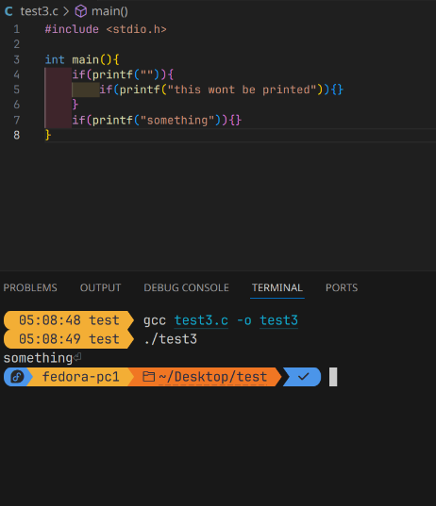
Task: Click the C file icon in breadcrumb
Action: coord(8,11)
